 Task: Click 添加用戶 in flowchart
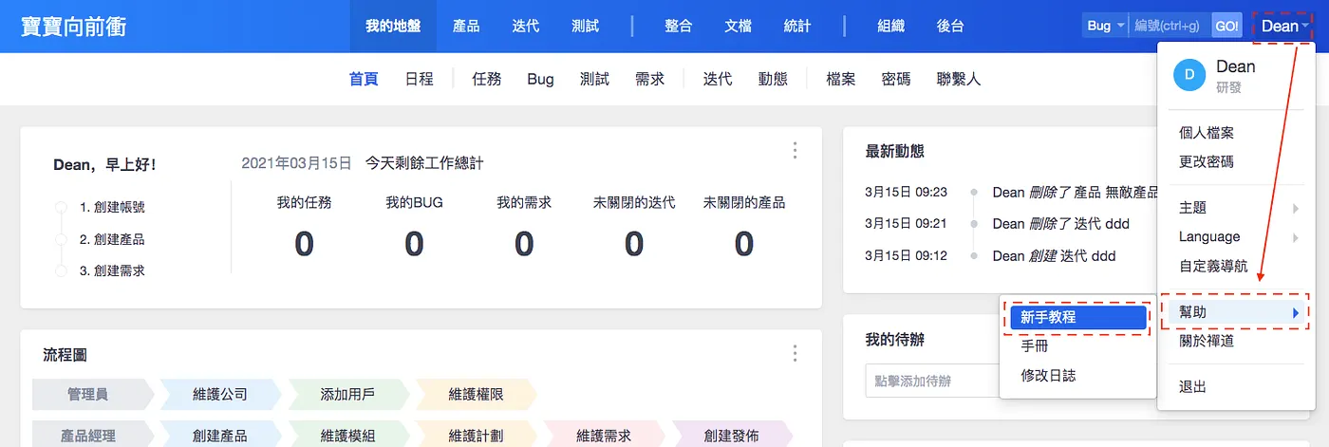[348, 394]
